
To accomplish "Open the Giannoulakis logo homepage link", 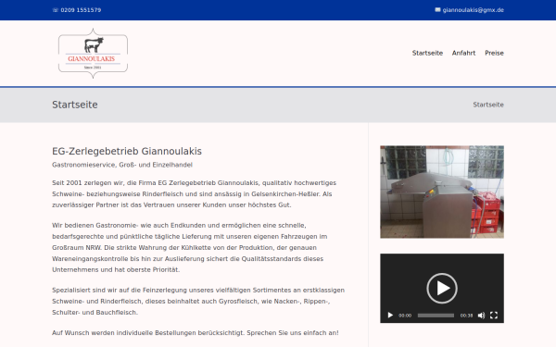I will coord(93,53).
